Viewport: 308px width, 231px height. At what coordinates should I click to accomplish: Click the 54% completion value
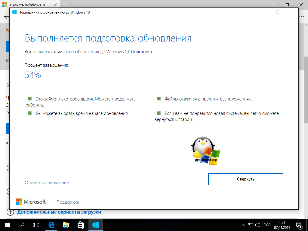coord(33,75)
